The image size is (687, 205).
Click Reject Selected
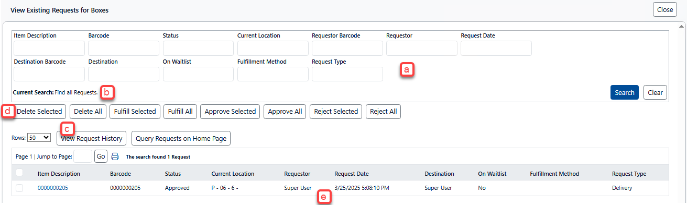coord(336,111)
